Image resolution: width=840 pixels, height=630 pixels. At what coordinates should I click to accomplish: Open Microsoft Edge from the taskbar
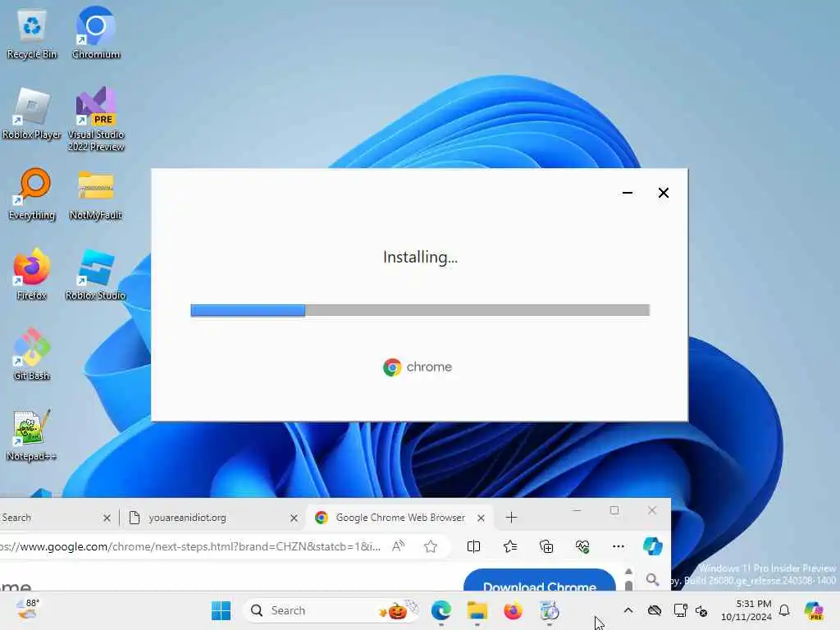pyautogui.click(x=441, y=610)
